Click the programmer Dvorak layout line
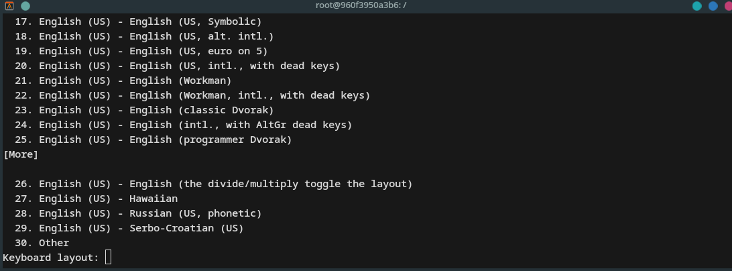 [153, 140]
